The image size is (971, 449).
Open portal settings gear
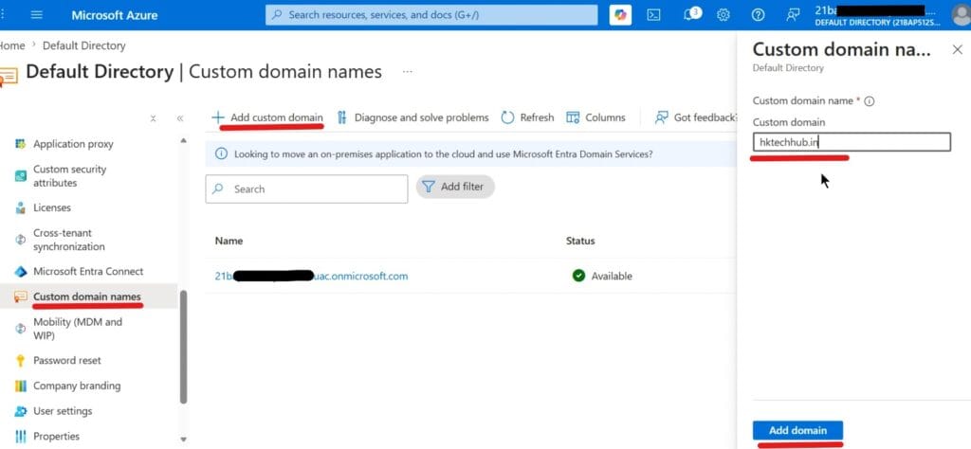pos(724,15)
